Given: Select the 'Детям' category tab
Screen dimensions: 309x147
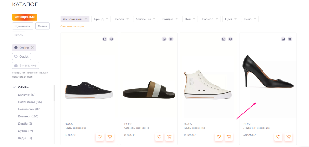Looking at the screenshot, I should [x=43, y=26].
